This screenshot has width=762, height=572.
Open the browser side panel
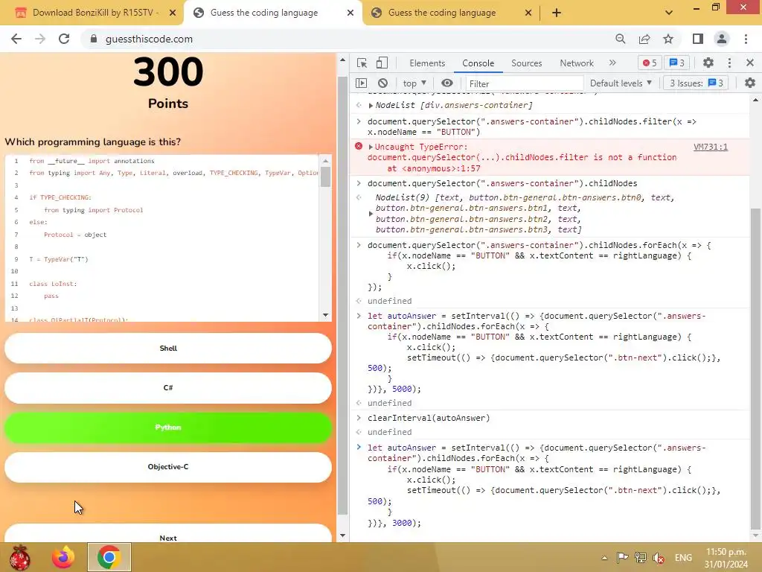(698, 39)
